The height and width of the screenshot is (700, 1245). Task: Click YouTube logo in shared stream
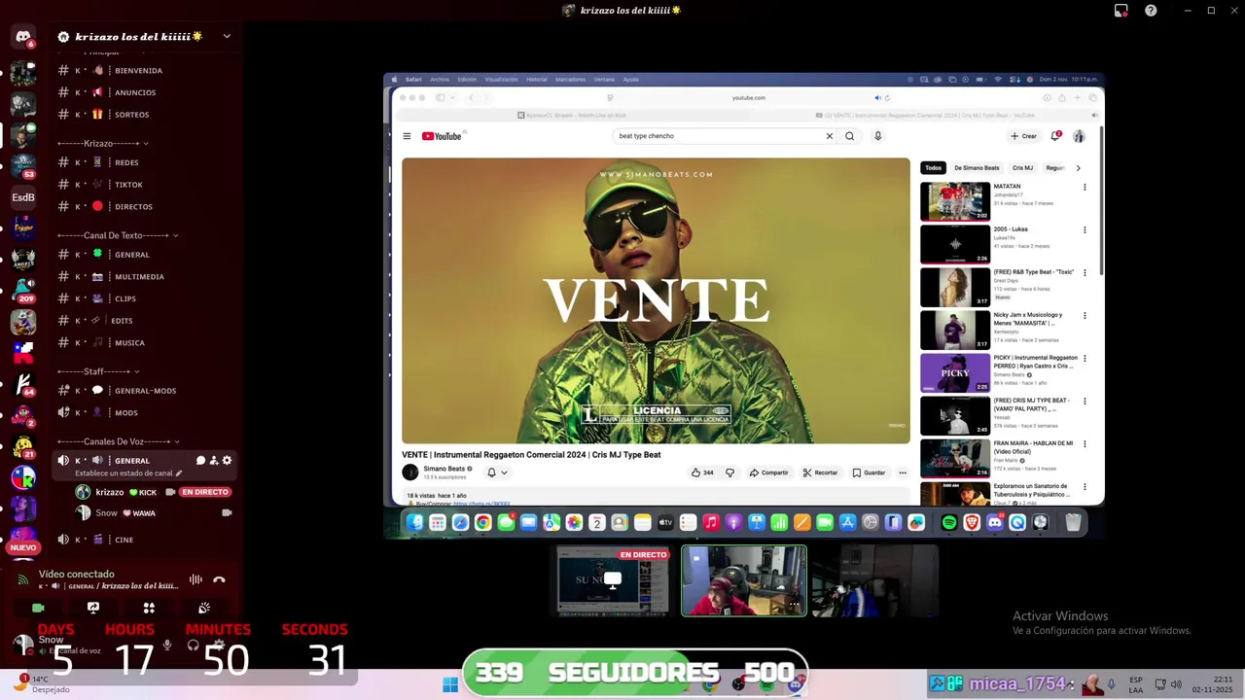(x=442, y=136)
